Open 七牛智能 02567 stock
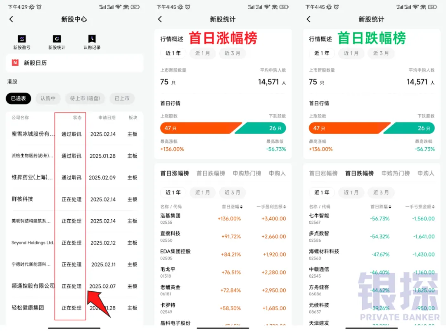The height and width of the screenshot is (331, 446). tap(372, 219)
